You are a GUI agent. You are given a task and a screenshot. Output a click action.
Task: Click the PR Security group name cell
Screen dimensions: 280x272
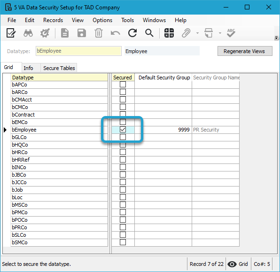click(216, 130)
